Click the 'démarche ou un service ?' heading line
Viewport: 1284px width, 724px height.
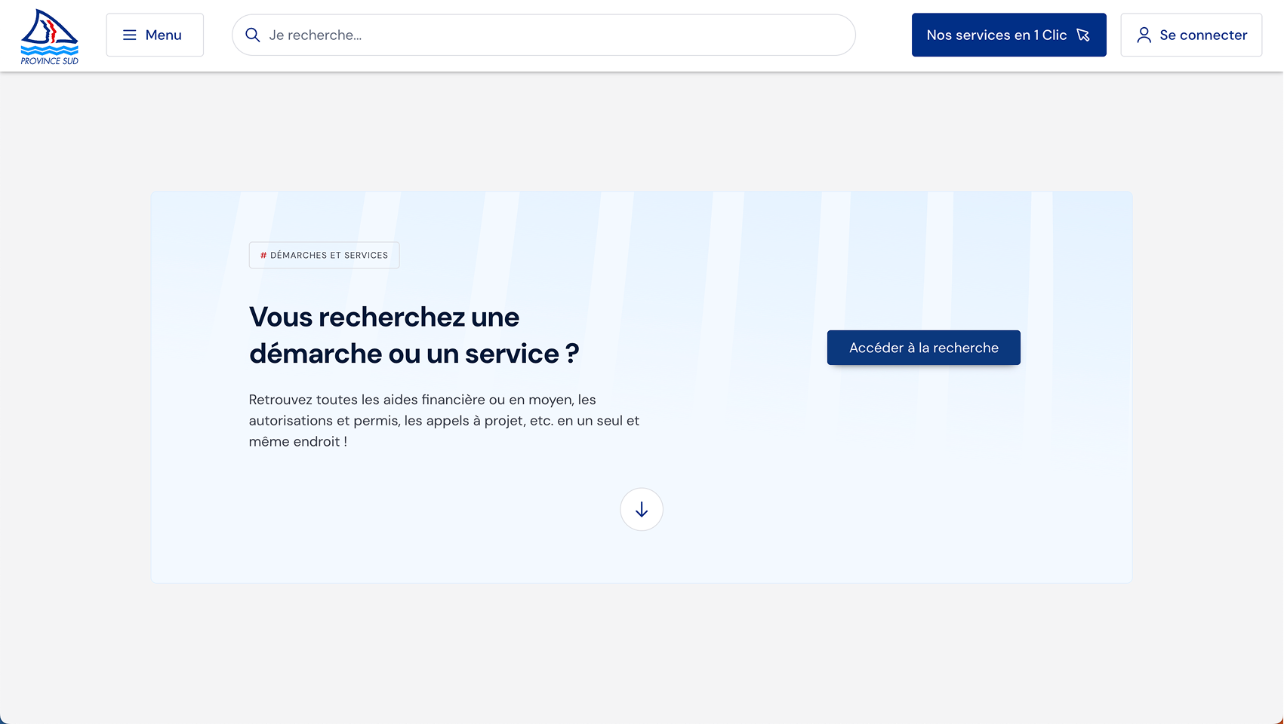click(414, 354)
